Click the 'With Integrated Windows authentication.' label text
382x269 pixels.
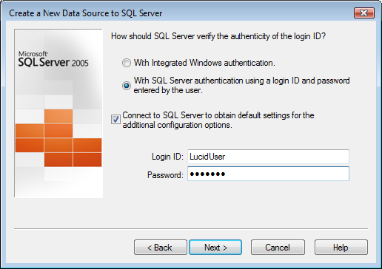point(204,63)
